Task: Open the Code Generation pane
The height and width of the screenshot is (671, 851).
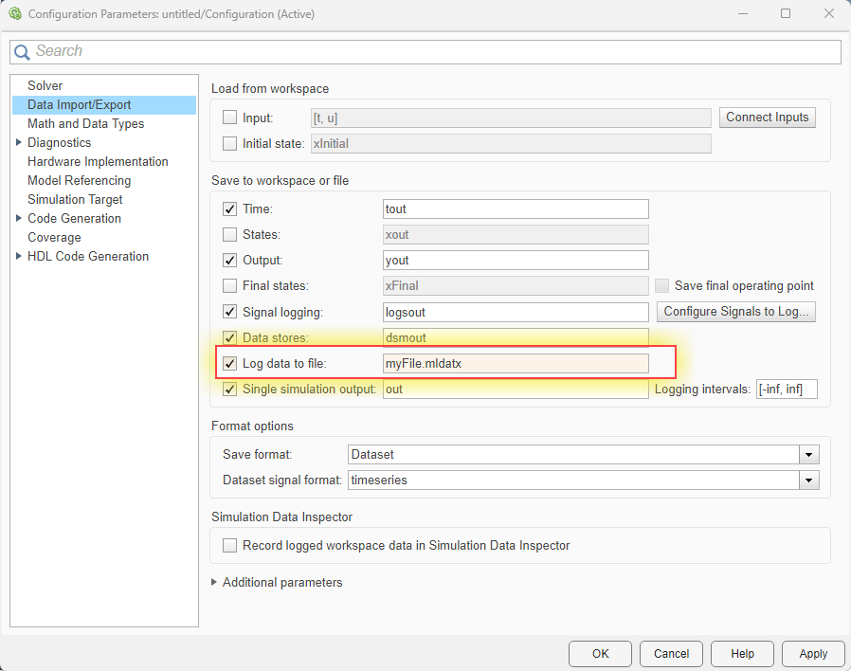Action: pos(74,218)
